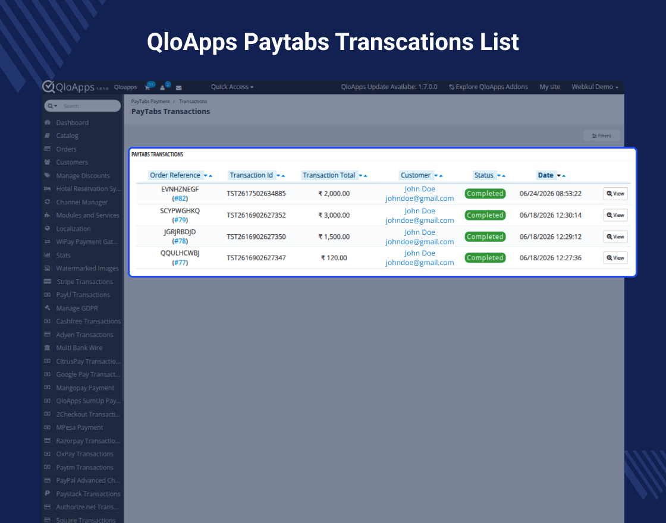Open Authorize.net Transactions in sidebar

click(87, 507)
